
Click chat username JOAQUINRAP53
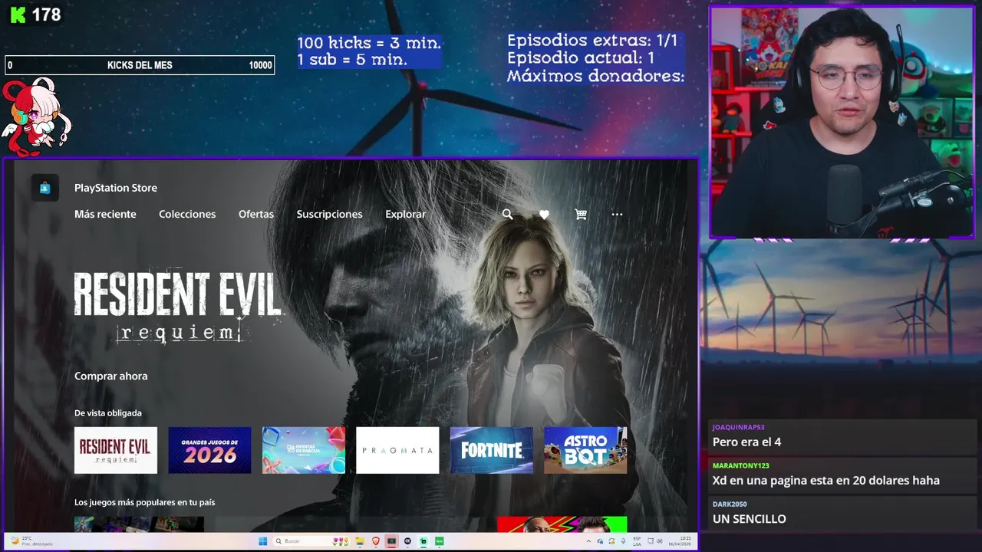click(738, 427)
